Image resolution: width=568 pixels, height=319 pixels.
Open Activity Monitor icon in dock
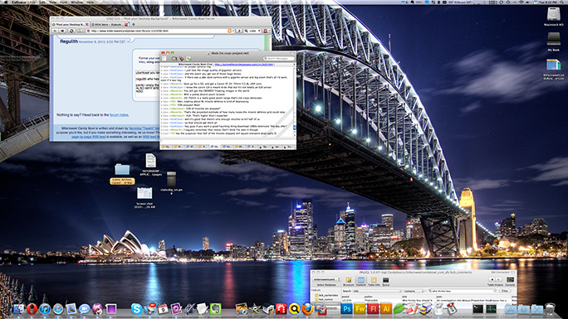[491, 309]
